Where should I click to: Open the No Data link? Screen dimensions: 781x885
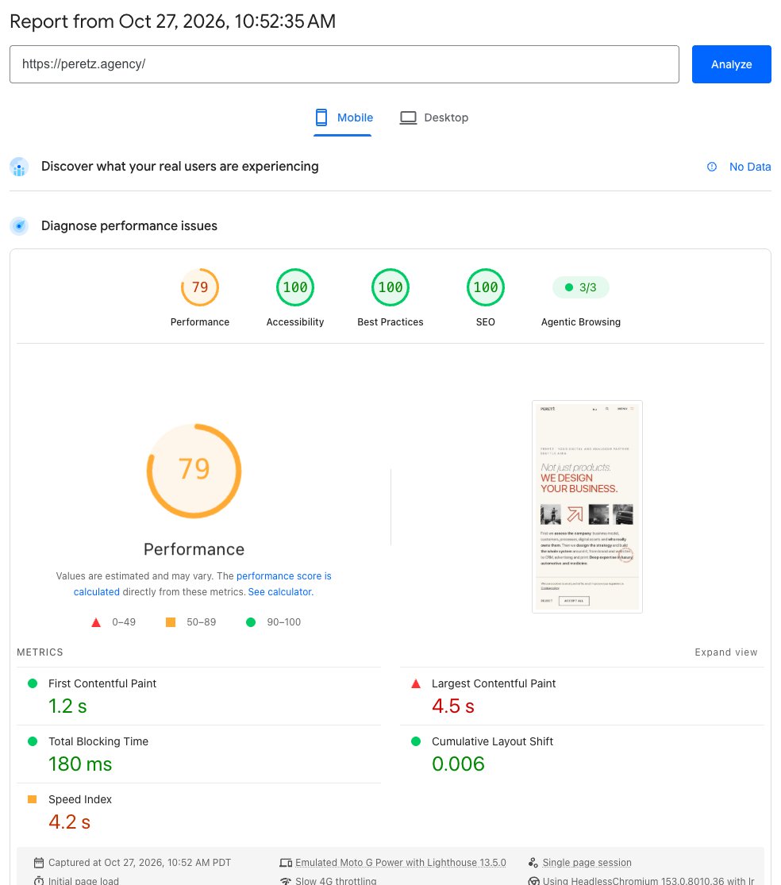(750, 167)
